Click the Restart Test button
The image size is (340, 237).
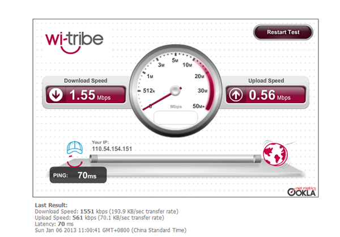(283, 32)
